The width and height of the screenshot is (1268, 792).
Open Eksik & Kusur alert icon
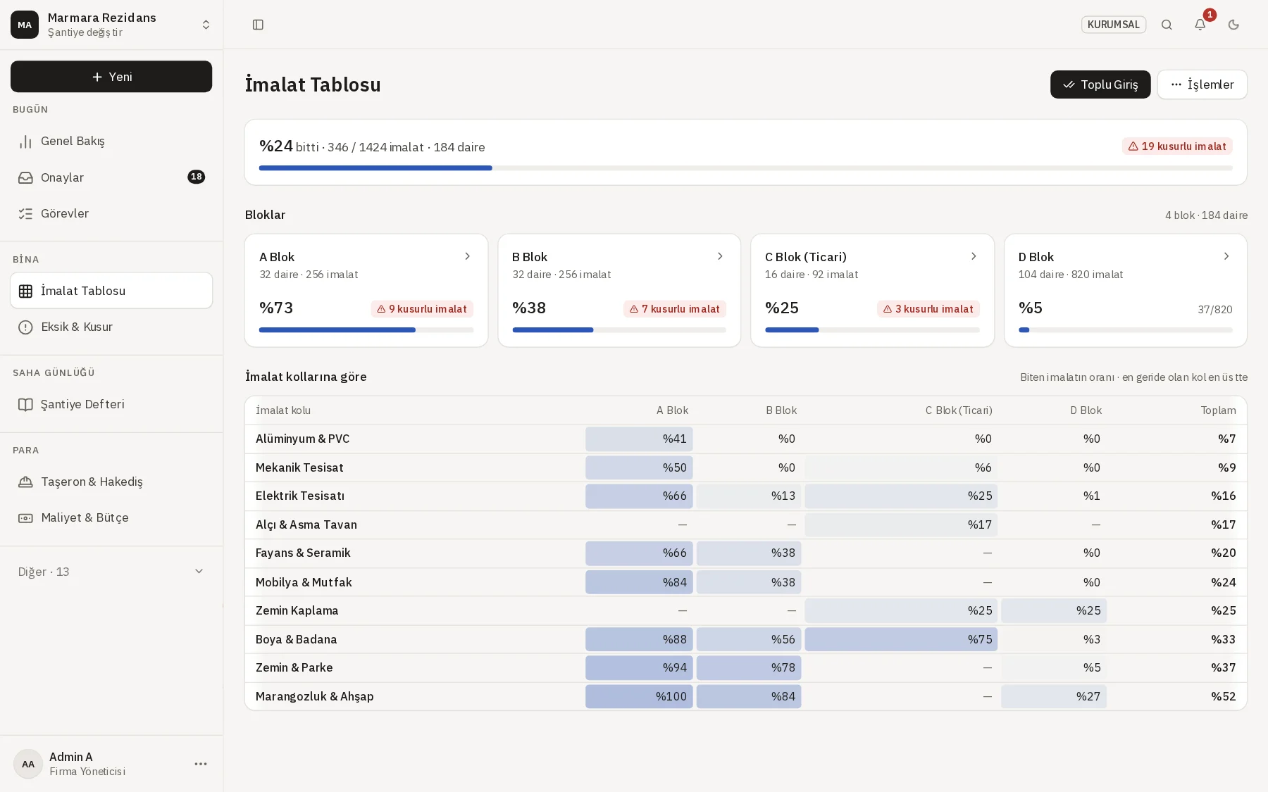(25, 327)
